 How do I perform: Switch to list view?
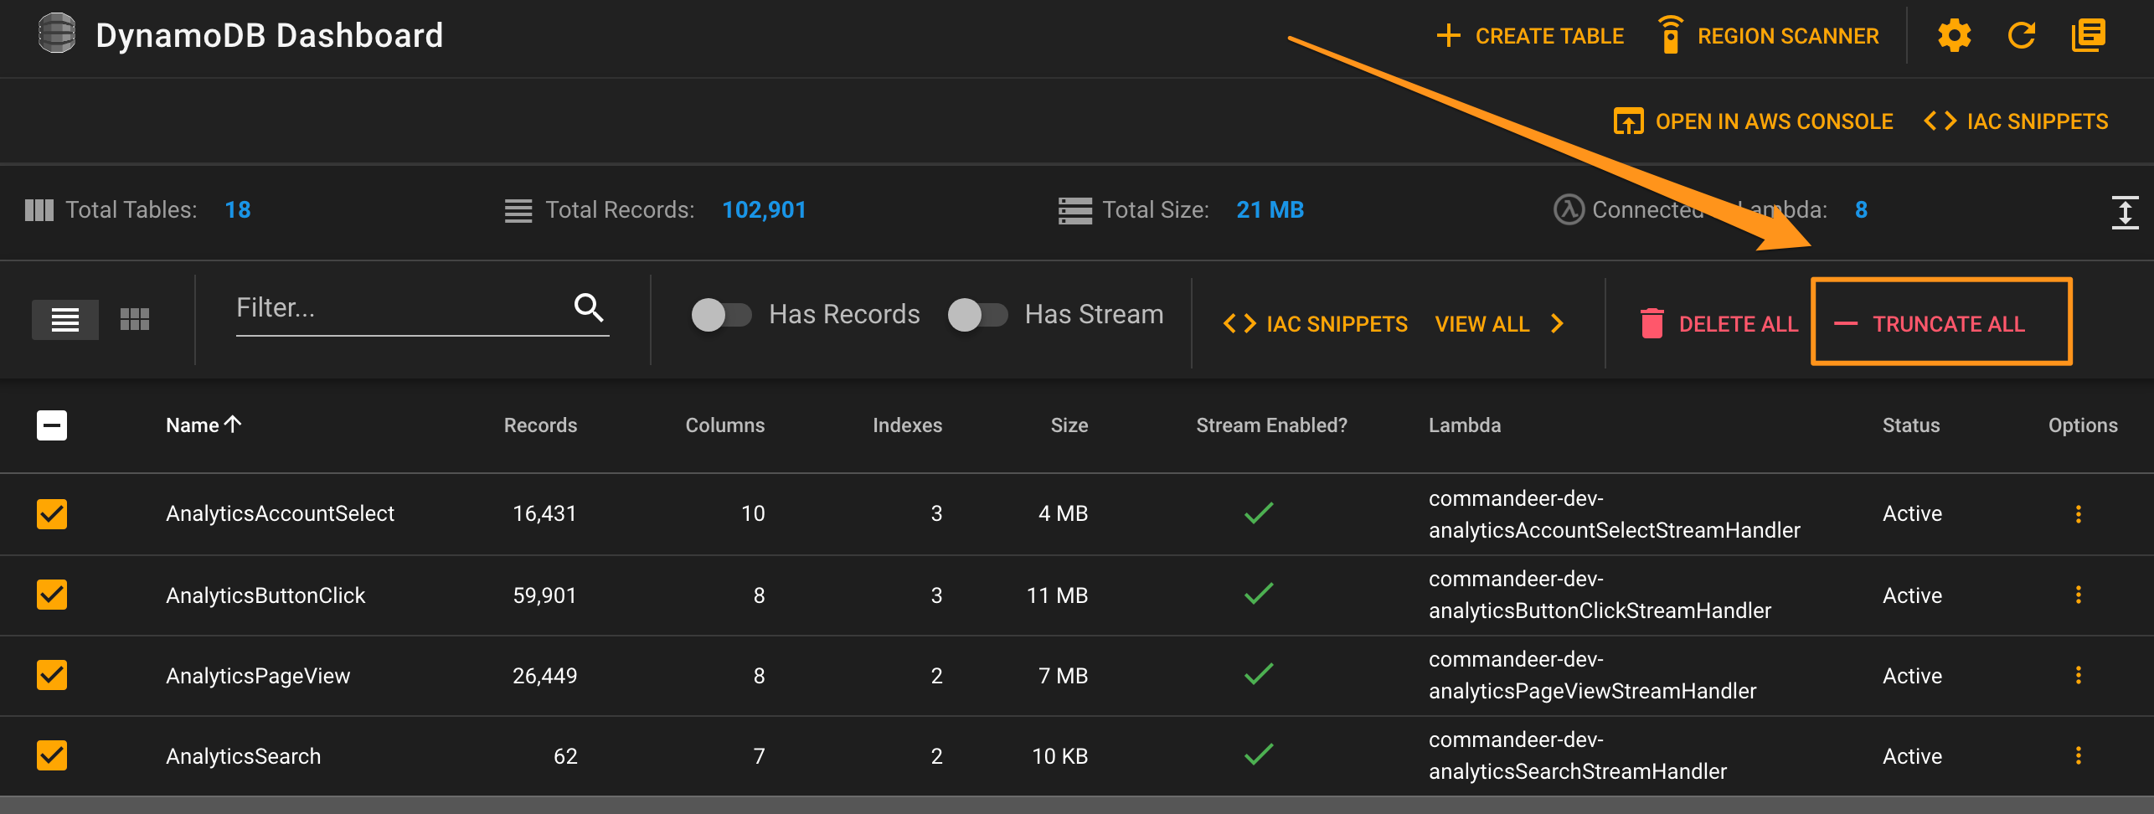[x=65, y=319]
